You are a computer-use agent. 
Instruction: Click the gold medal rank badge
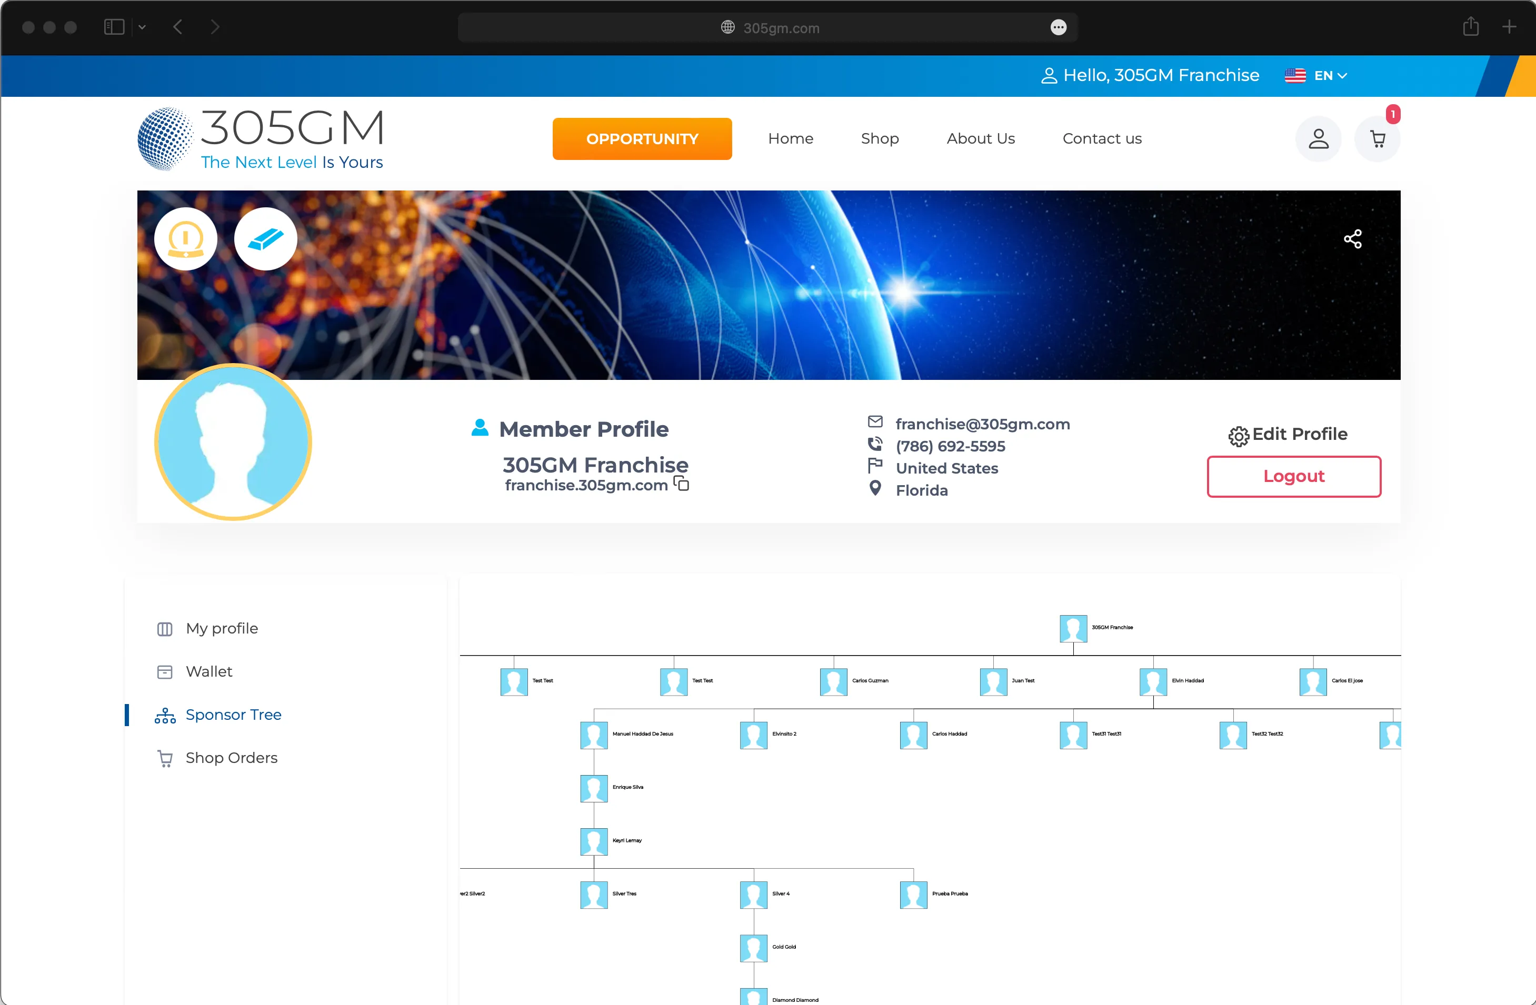click(186, 239)
